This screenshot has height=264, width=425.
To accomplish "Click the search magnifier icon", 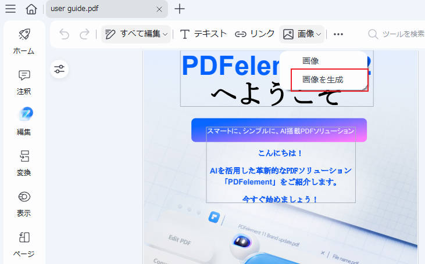I will [x=373, y=34].
